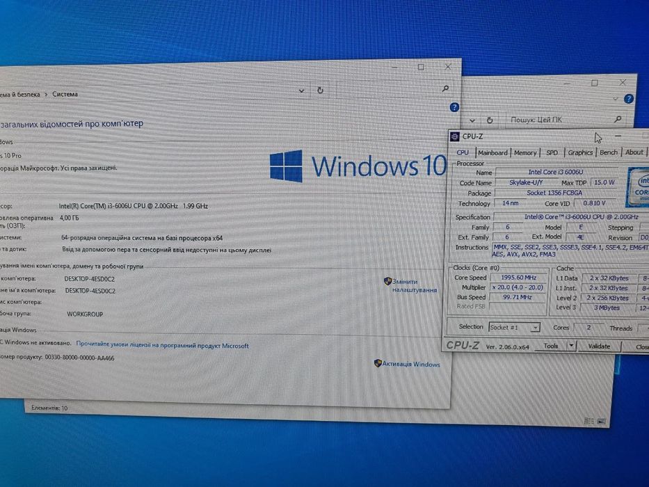Click the Bus Speed 99.71 MHz value
The width and height of the screenshot is (649, 487).
(518, 297)
